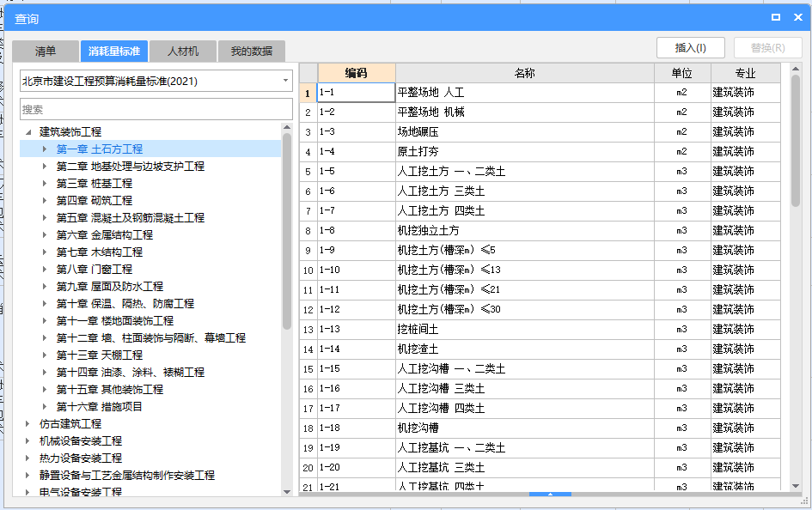Image resolution: width=812 pixels, height=510 pixels.
Task: Expand 第五章 混凝土及钢筋混凝土工程 arrow
Action: click(45, 218)
